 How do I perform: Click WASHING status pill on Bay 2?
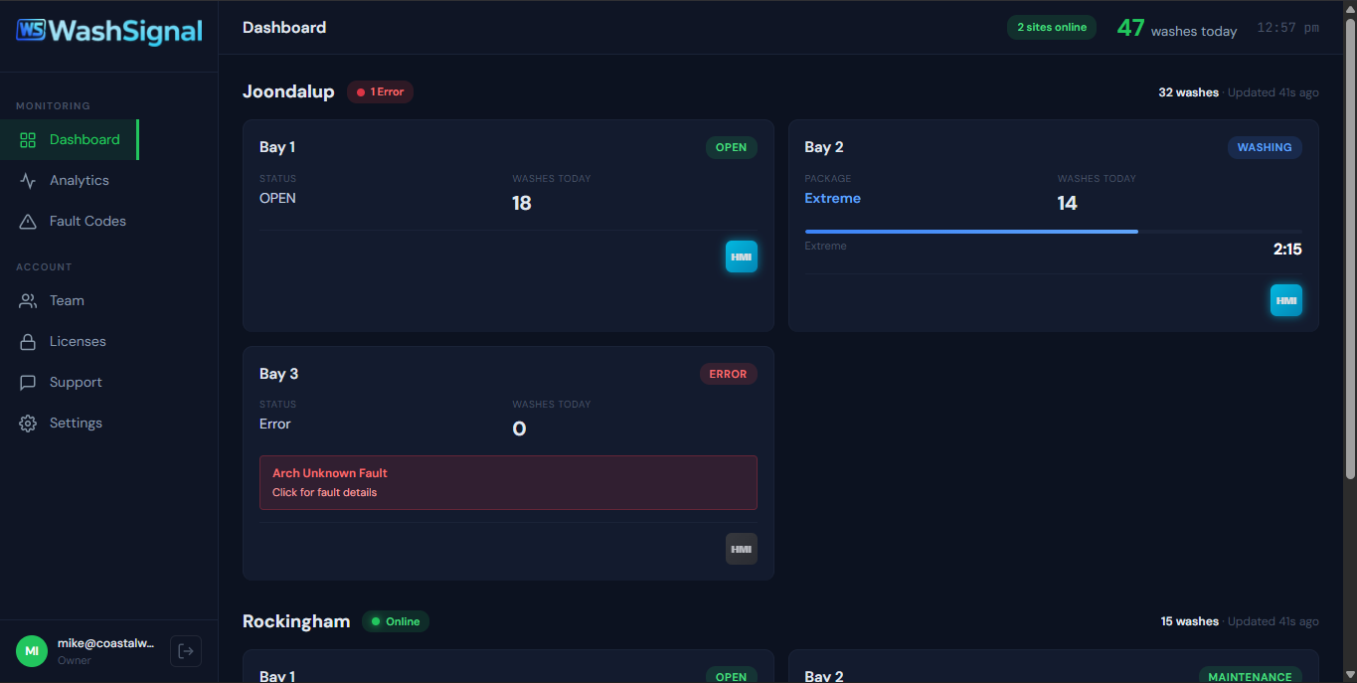tap(1265, 147)
